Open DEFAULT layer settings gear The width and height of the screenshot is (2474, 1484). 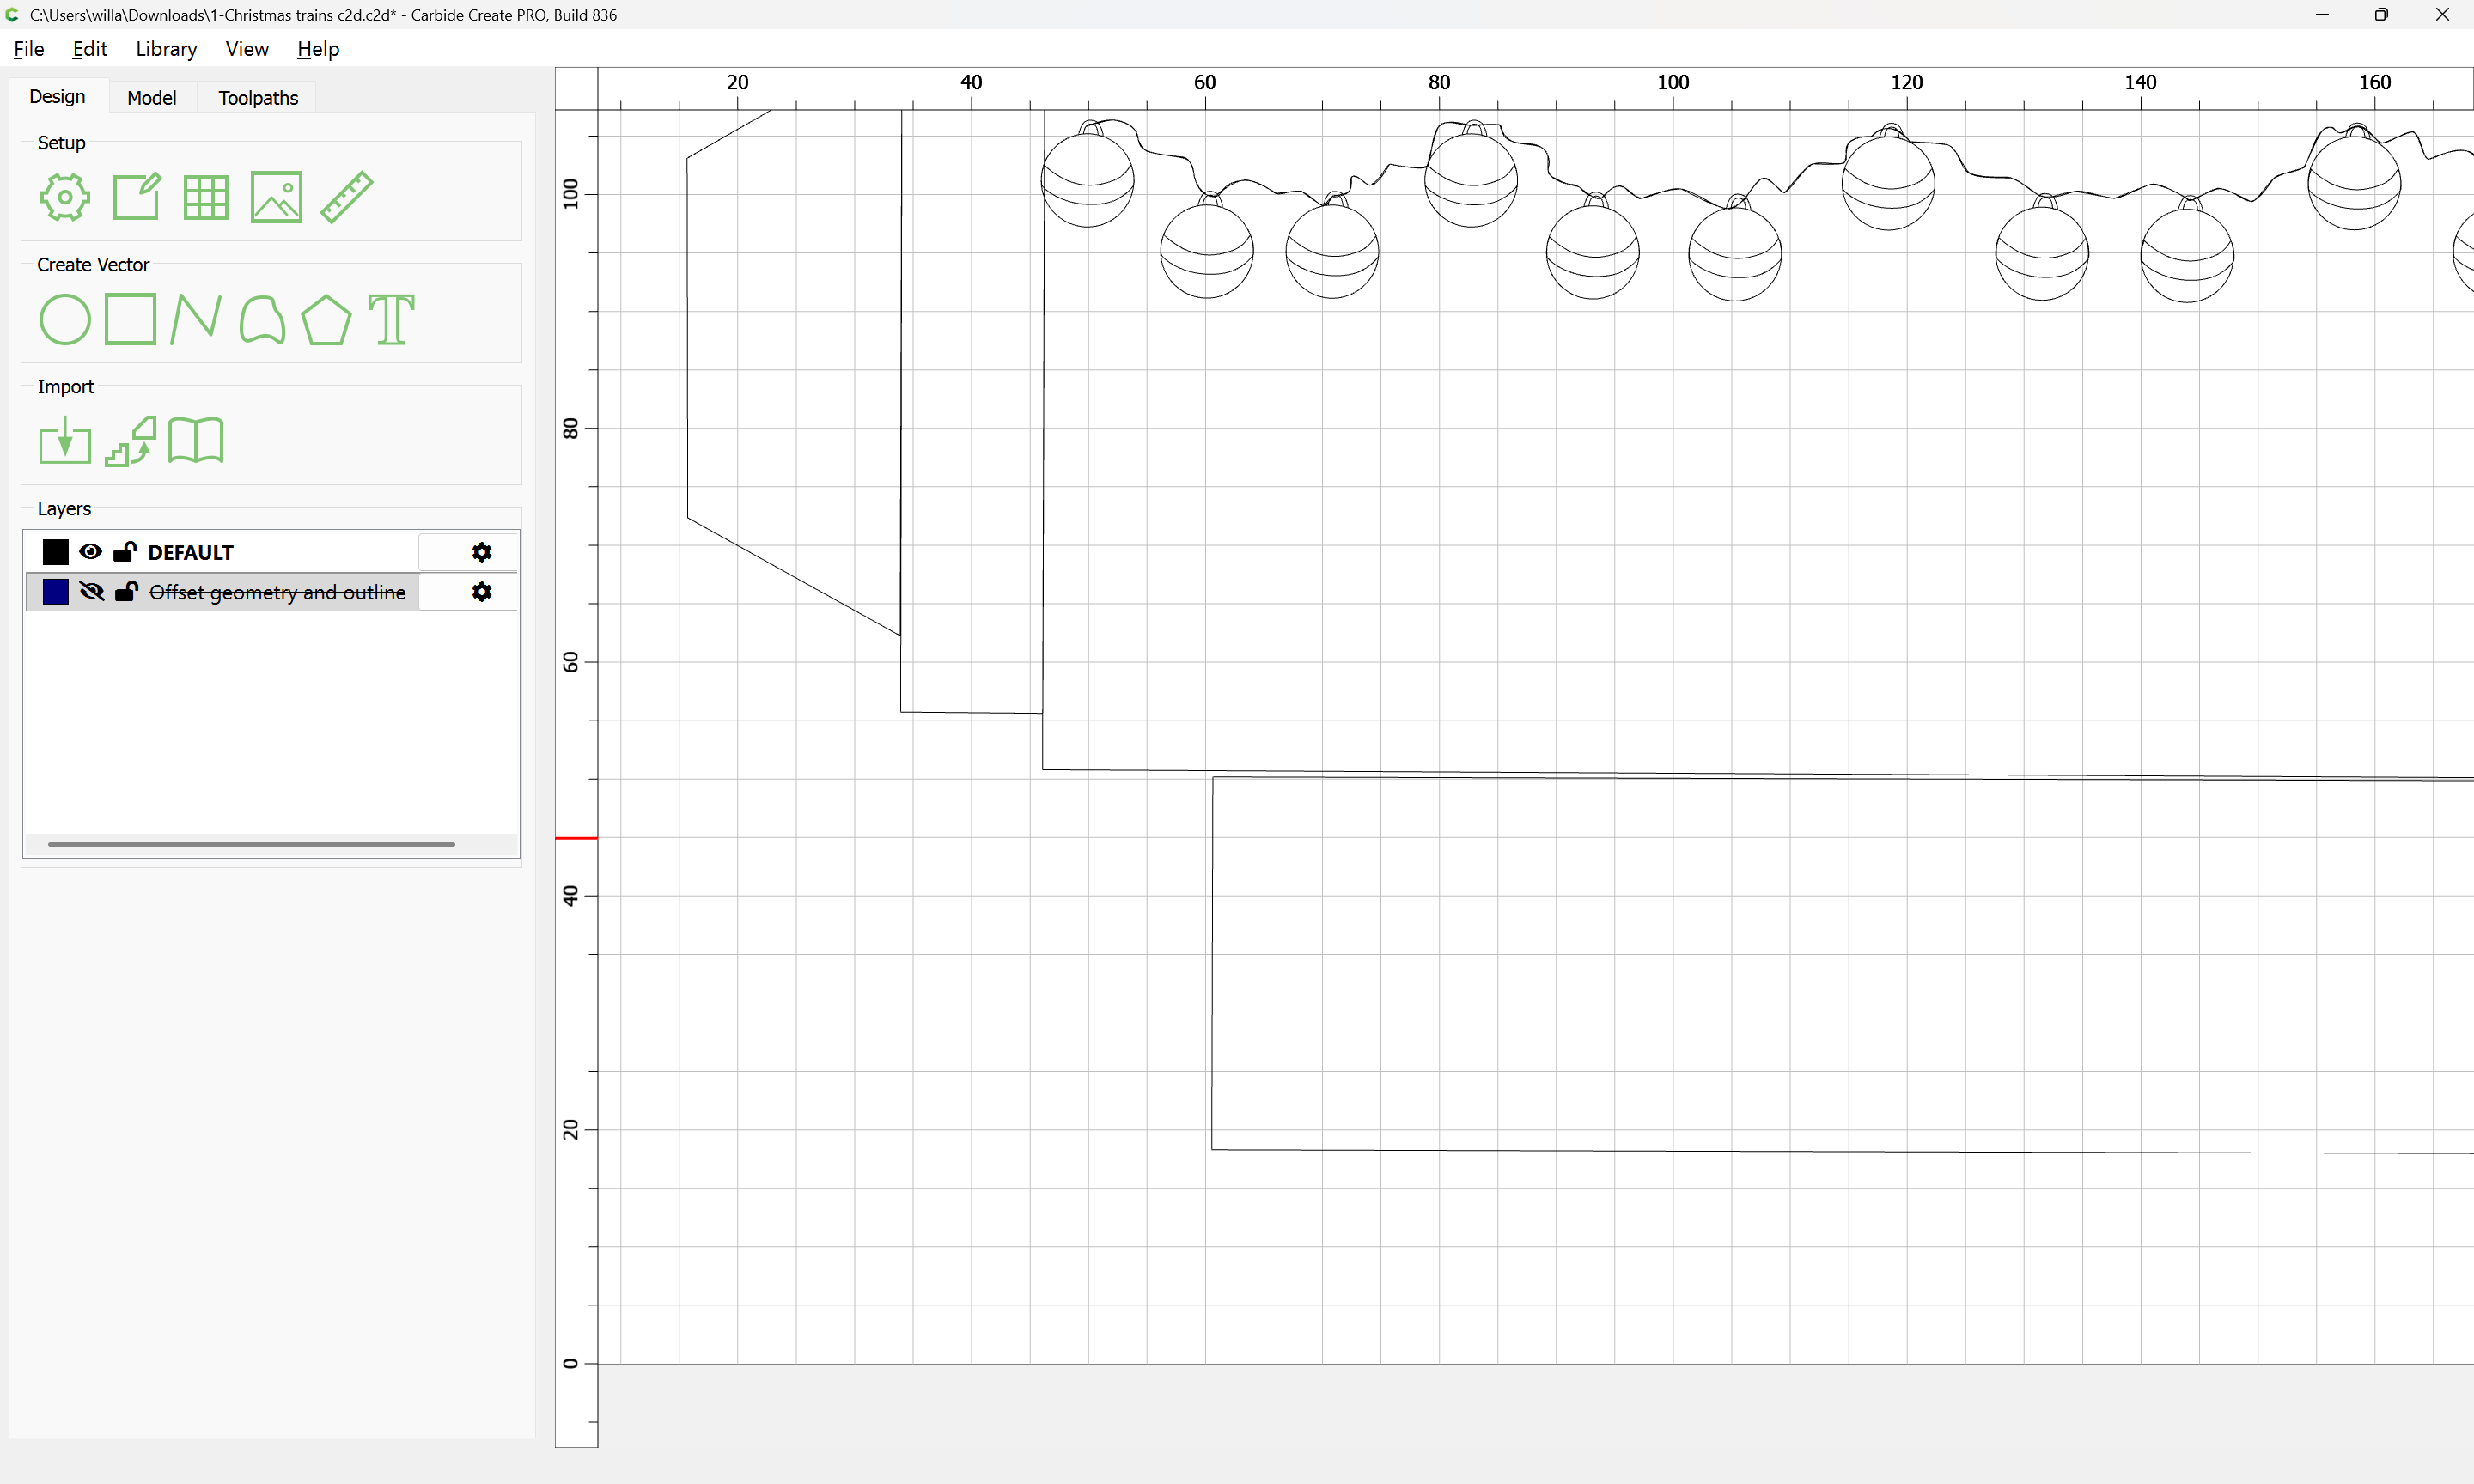click(x=482, y=552)
